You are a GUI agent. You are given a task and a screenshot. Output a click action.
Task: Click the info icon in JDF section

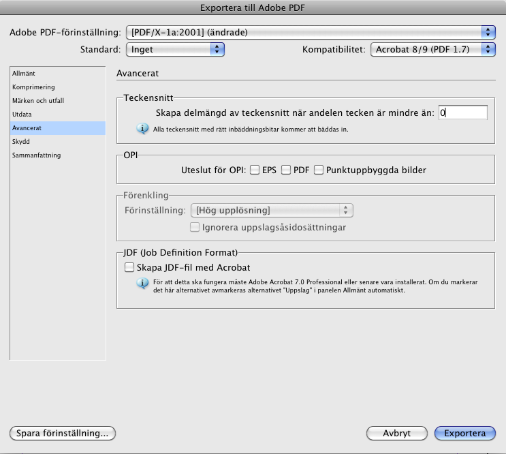(142, 283)
